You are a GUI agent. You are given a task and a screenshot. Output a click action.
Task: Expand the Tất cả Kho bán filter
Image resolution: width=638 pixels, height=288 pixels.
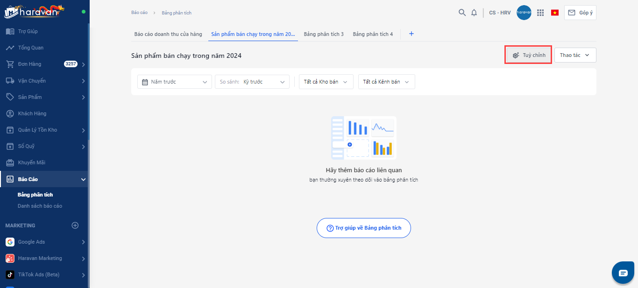point(326,82)
